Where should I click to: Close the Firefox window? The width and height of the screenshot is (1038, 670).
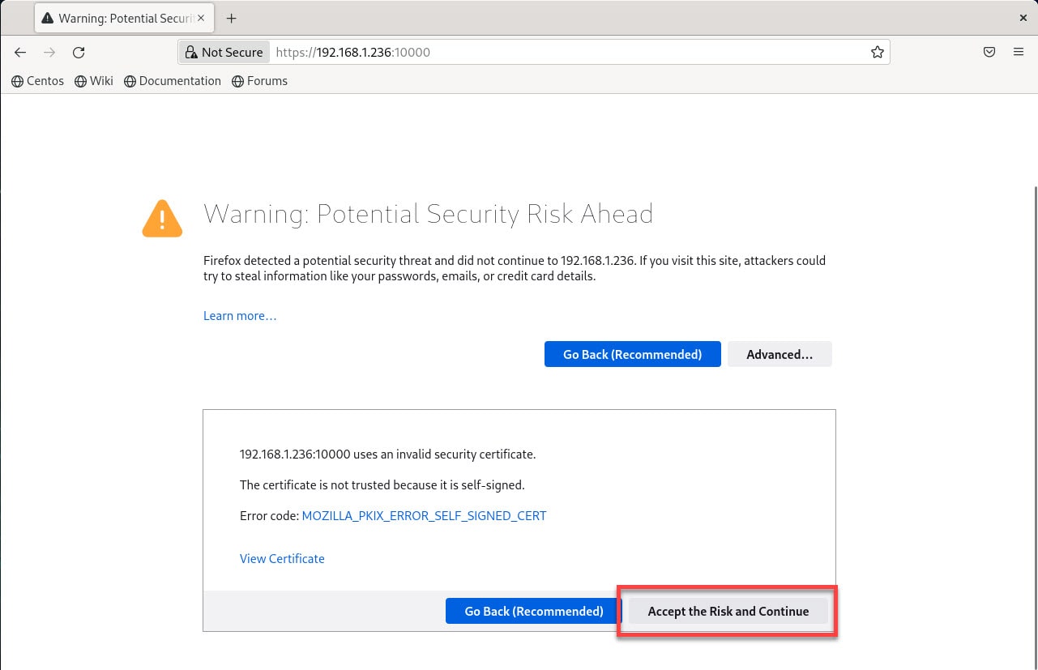pos(1023,17)
